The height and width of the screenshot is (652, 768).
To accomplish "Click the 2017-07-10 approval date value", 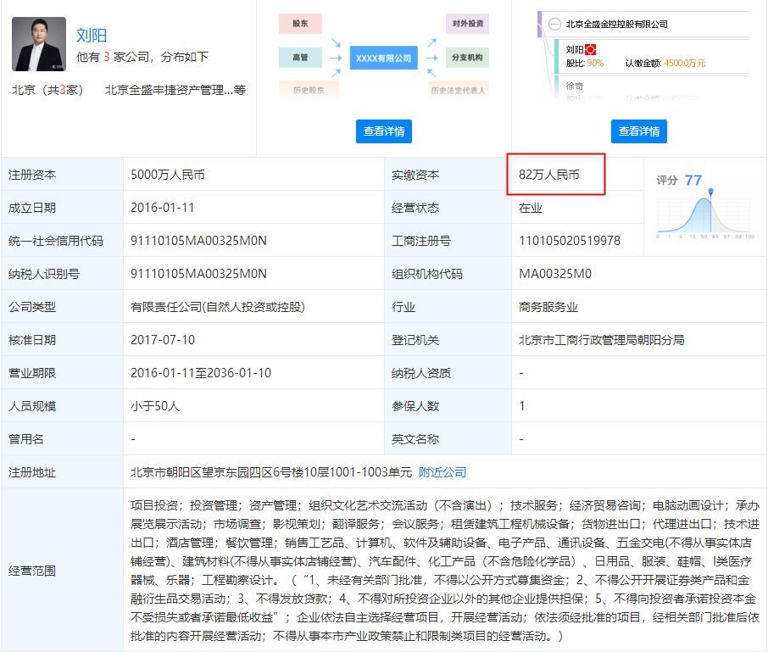I will [163, 340].
